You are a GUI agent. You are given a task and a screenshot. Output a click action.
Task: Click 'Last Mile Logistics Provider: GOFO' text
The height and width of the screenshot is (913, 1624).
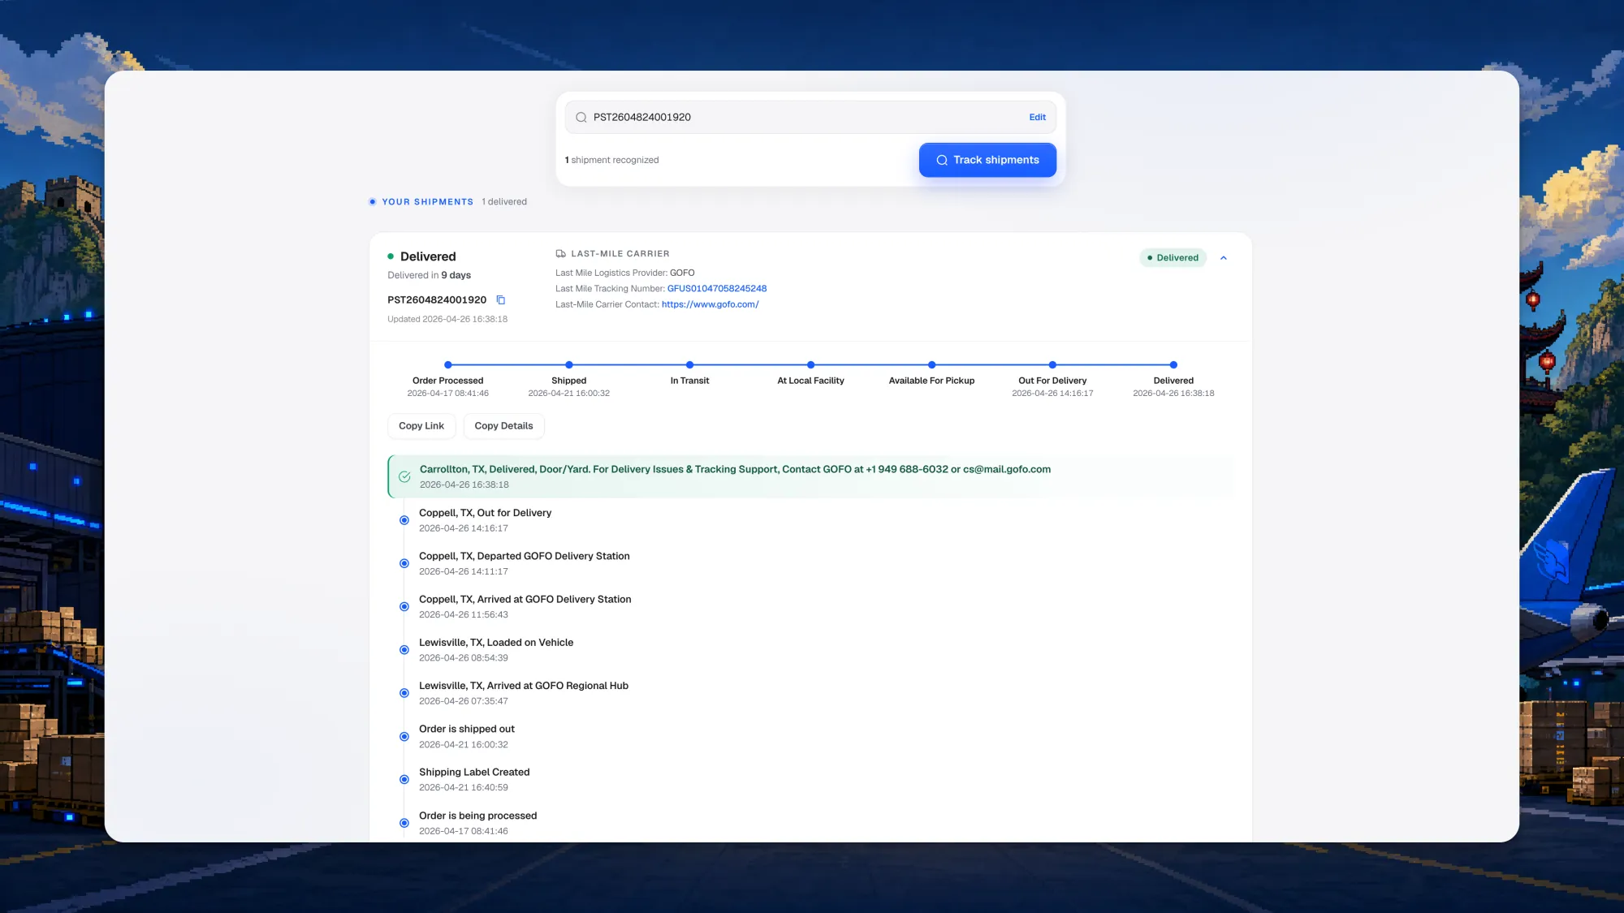(625, 273)
